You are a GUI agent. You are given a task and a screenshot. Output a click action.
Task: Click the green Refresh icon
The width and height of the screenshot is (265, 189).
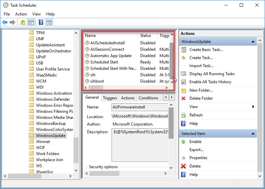click(183, 115)
